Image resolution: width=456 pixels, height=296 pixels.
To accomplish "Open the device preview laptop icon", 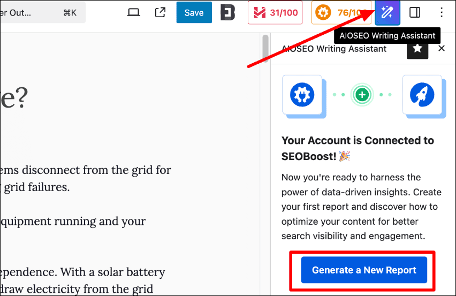I will pos(133,12).
